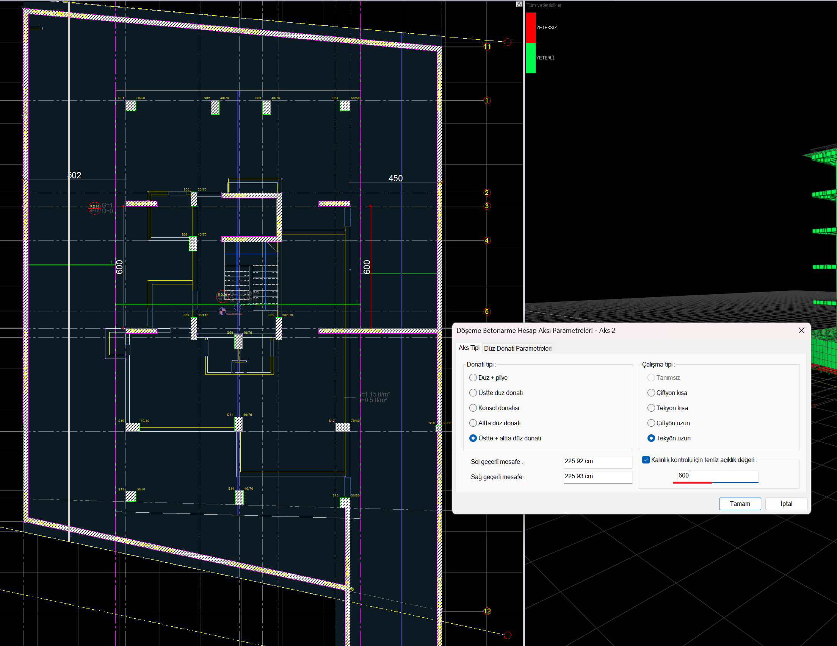Viewport: 837px width, 646px height.
Task: Select Çiftyön uzun working type
Action: click(x=668, y=423)
